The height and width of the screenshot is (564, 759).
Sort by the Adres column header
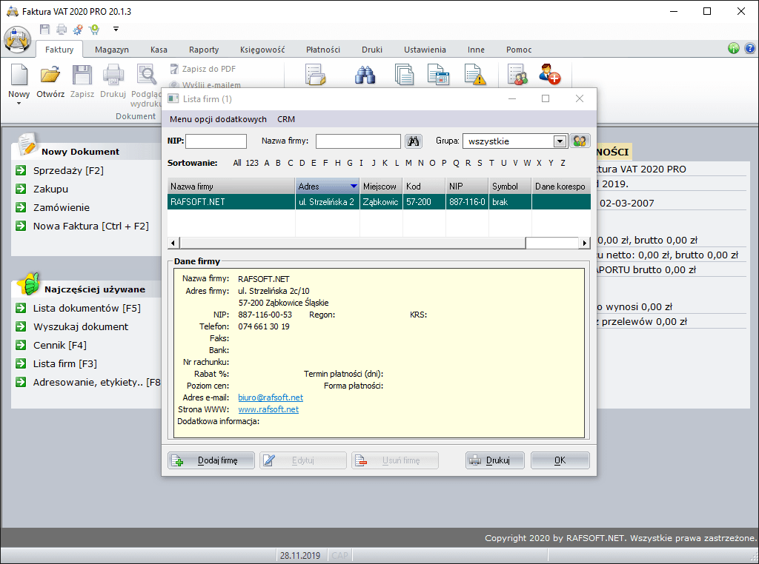327,186
